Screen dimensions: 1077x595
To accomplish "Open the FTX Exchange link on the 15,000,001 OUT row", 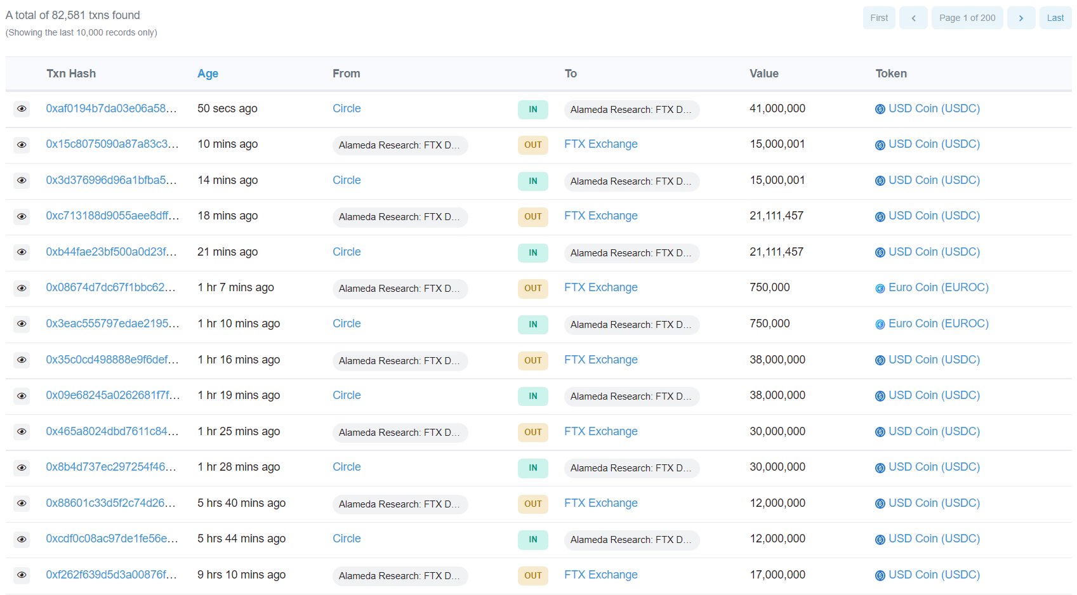I will (x=600, y=144).
